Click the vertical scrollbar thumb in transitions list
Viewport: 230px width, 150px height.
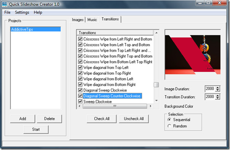[x=157, y=85]
